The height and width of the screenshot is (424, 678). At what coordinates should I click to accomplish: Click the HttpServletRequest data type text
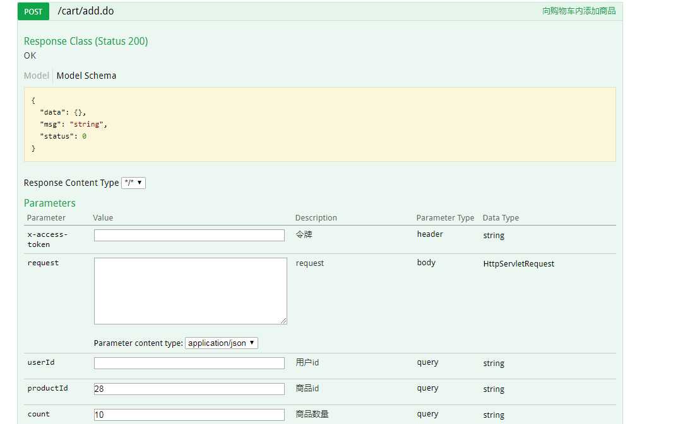coord(519,263)
